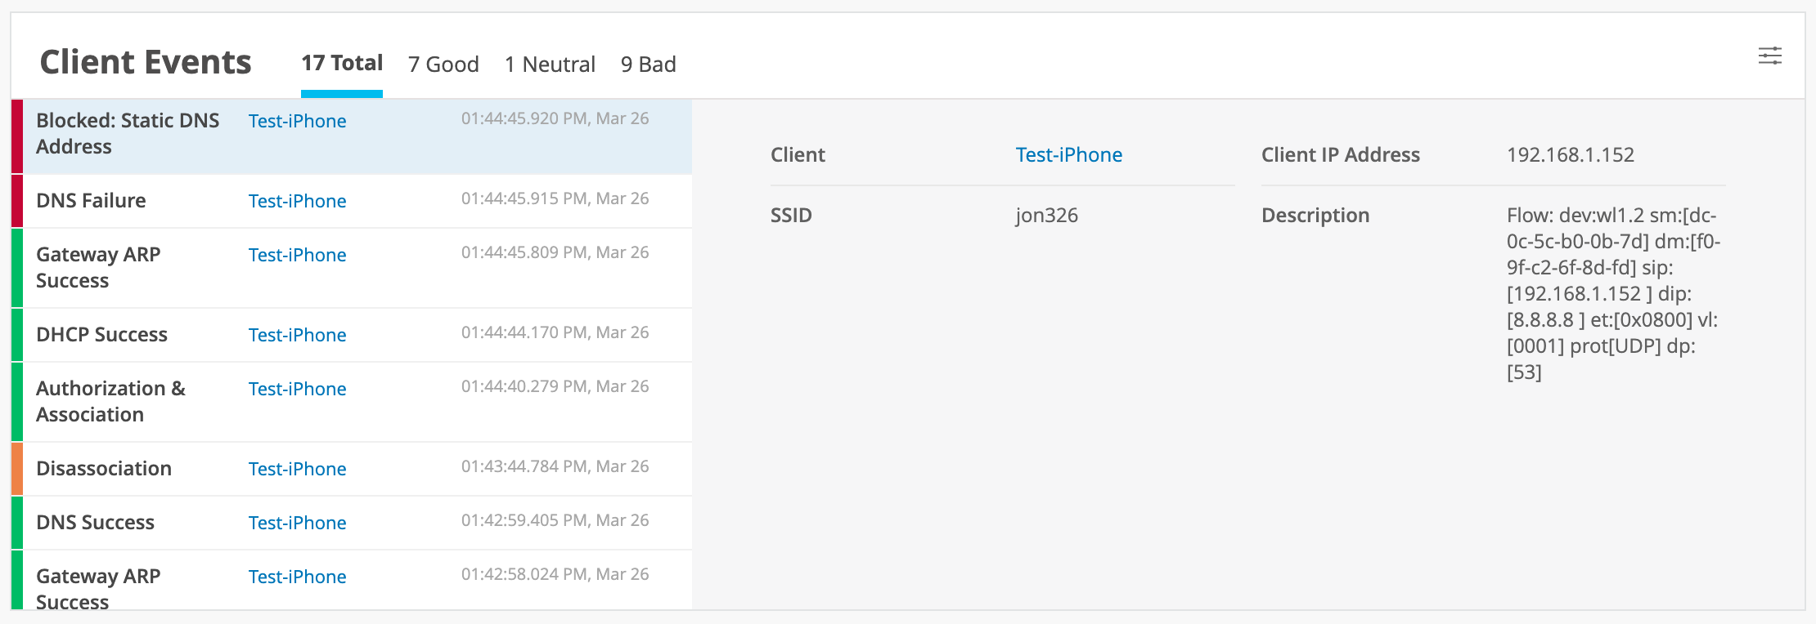The image size is (1816, 624).
Task: Click the orange status bar beside Disassociation
Action: pyautogui.click(x=17, y=469)
